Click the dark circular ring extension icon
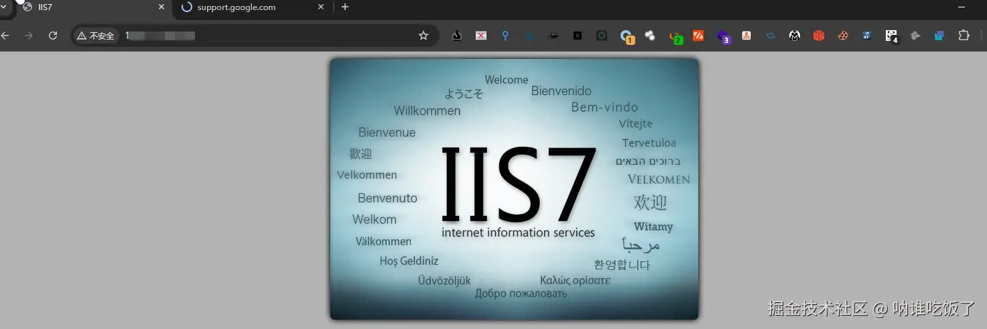Image resolution: width=987 pixels, height=329 pixels. [602, 36]
